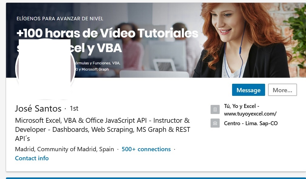306x179 pixels.
Task: Open the More... options menu
Action: click(282, 90)
